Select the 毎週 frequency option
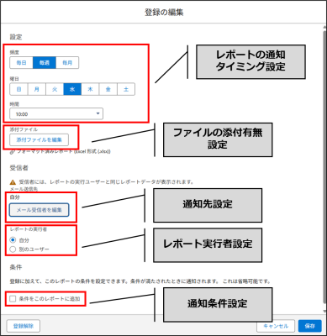The width and height of the screenshot is (327, 336). click(45, 63)
